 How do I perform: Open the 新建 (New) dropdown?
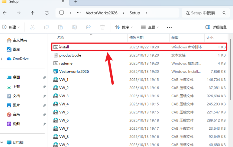[11, 27]
